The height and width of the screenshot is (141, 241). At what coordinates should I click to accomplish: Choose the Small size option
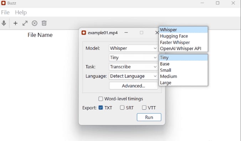point(183,70)
